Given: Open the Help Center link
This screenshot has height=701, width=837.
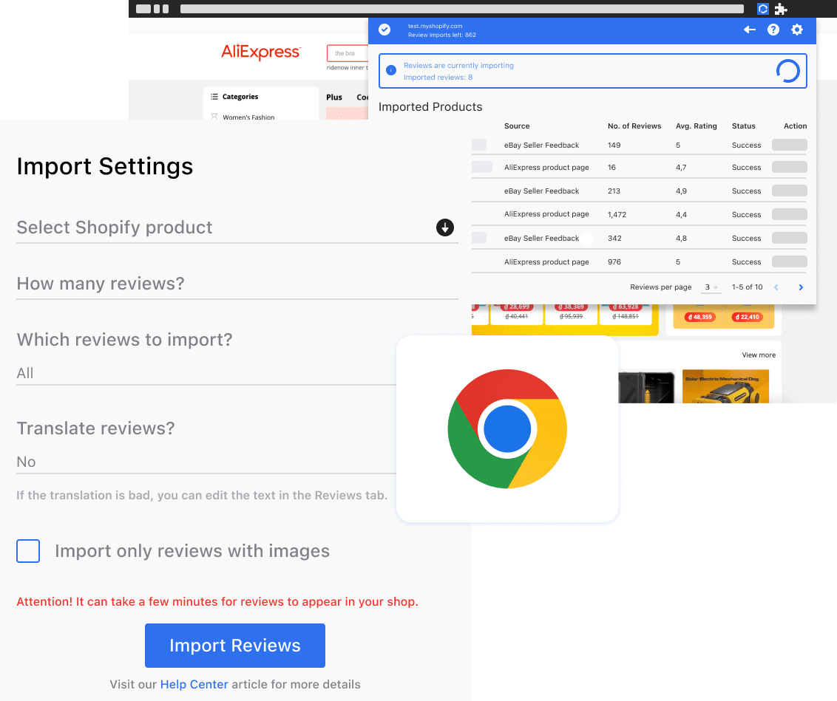Looking at the screenshot, I should point(194,684).
